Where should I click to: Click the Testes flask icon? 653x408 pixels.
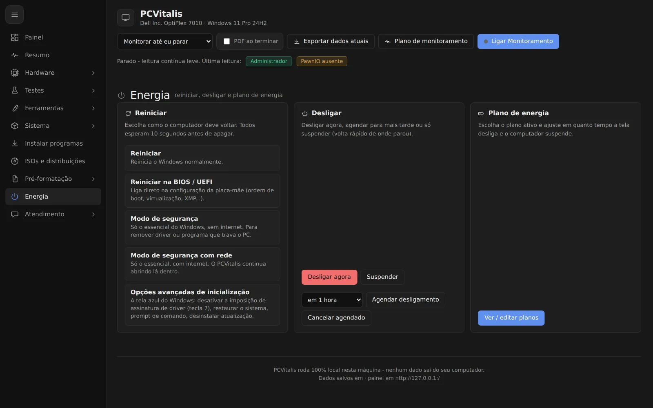pyautogui.click(x=15, y=90)
